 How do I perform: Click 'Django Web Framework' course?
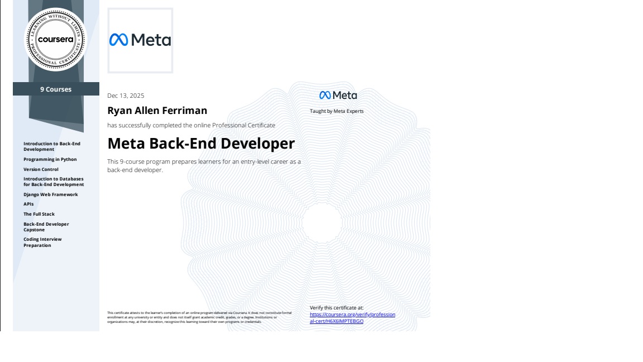[x=50, y=194]
